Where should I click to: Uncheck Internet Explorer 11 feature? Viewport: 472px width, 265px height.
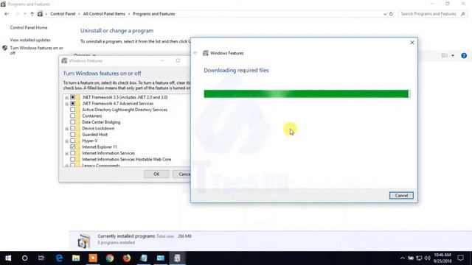tap(72, 147)
